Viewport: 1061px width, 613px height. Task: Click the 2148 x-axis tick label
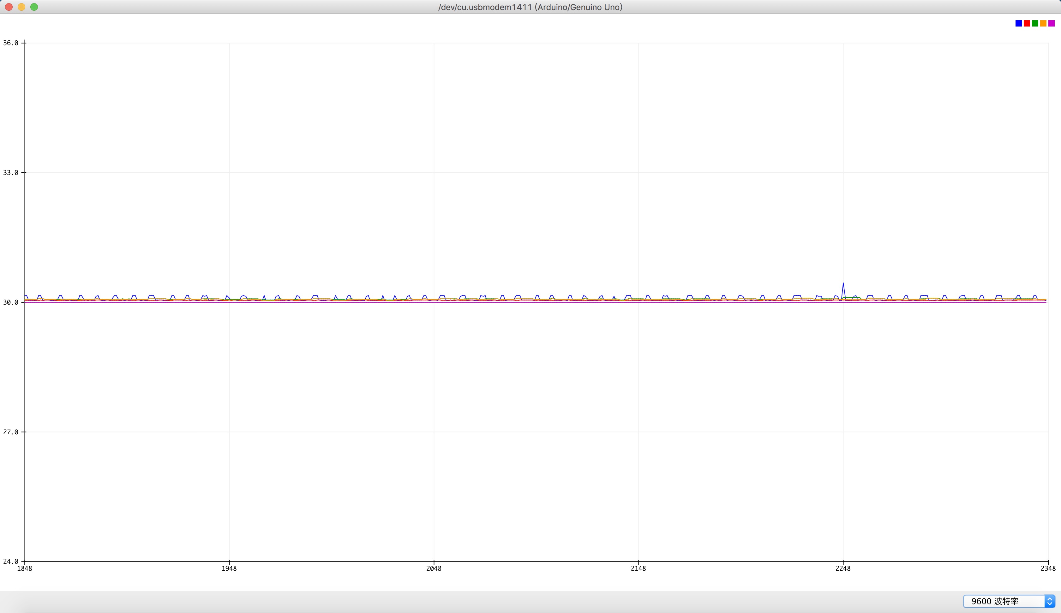[x=638, y=568]
